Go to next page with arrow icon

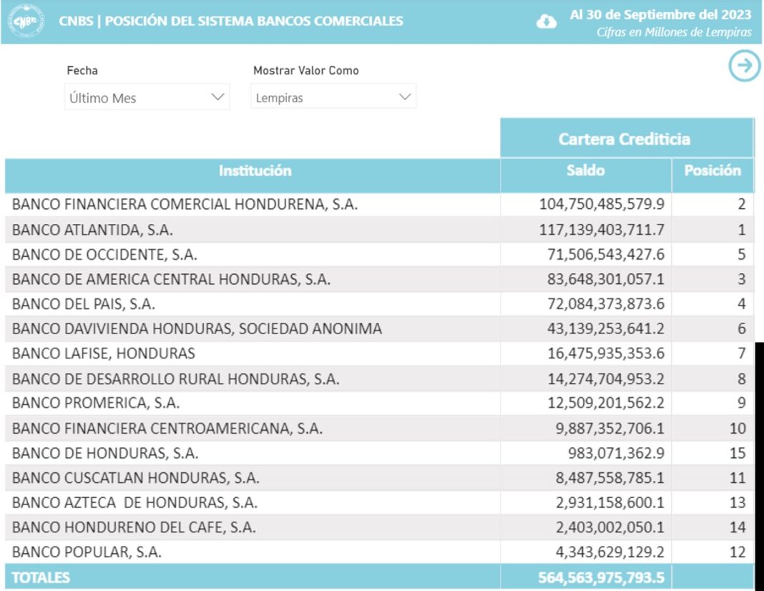tap(744, 67)
